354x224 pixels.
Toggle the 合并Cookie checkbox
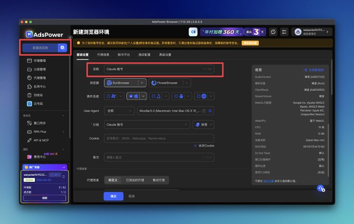195,146
